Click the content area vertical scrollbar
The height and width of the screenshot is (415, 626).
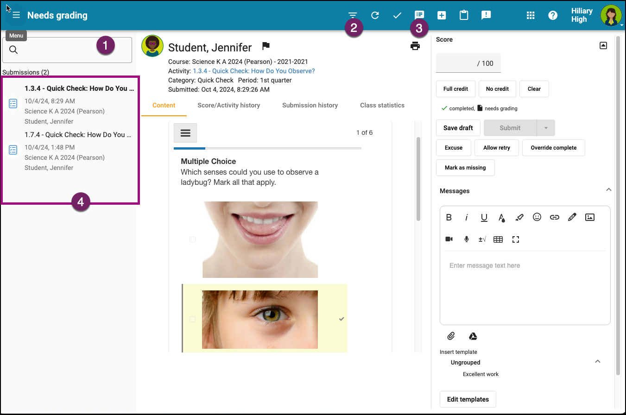418,178
